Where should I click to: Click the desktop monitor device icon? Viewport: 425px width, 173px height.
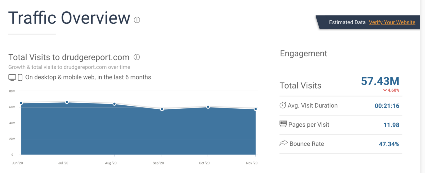tap(12, 78)
